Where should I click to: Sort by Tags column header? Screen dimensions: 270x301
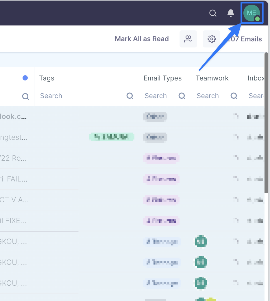47,78
